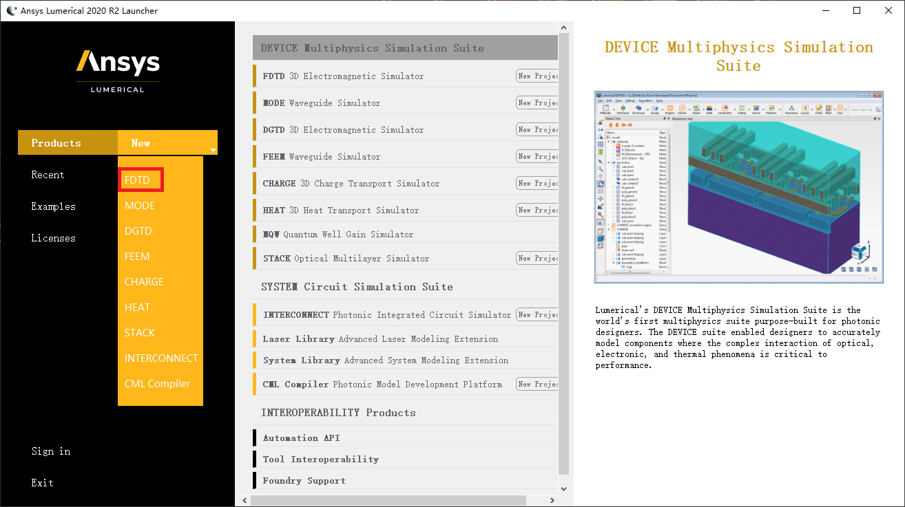Switch to the Recent section

[48, 175]
